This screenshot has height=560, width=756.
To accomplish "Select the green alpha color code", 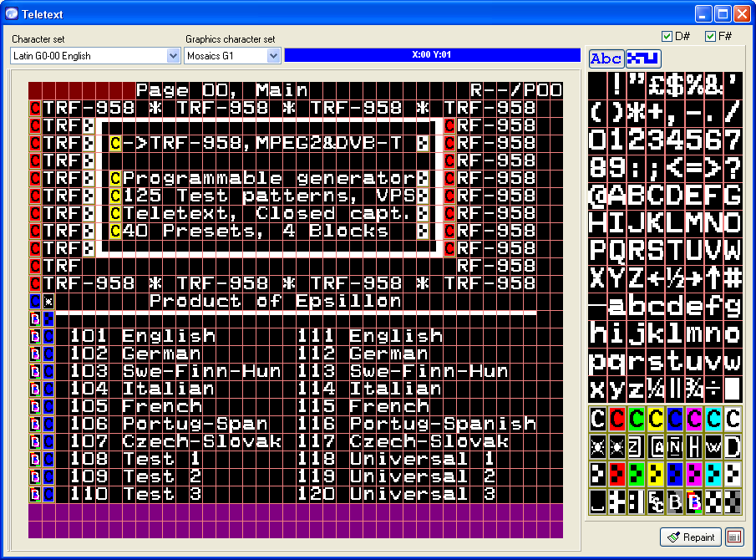I will point(637,419).
